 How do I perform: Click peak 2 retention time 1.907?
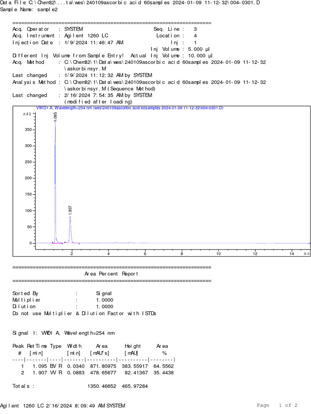(x=40, y=373)
